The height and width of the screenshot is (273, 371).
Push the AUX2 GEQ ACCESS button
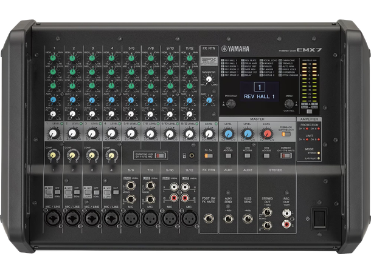point(248,156)
